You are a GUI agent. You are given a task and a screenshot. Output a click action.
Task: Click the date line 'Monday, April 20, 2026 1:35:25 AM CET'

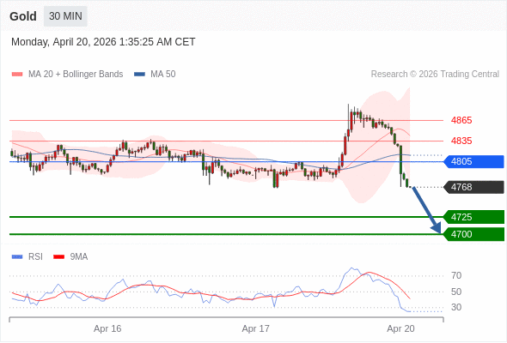[x=103, y=42]
